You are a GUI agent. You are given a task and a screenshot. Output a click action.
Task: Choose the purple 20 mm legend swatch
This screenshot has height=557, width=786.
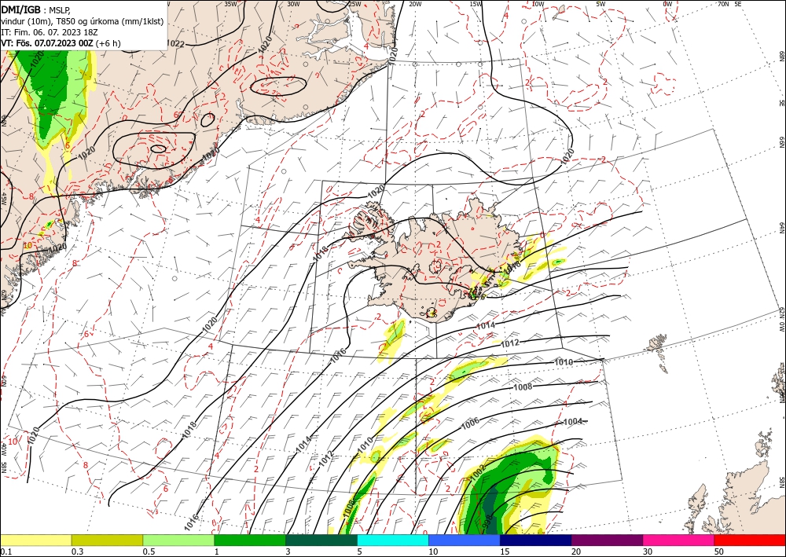607,540
